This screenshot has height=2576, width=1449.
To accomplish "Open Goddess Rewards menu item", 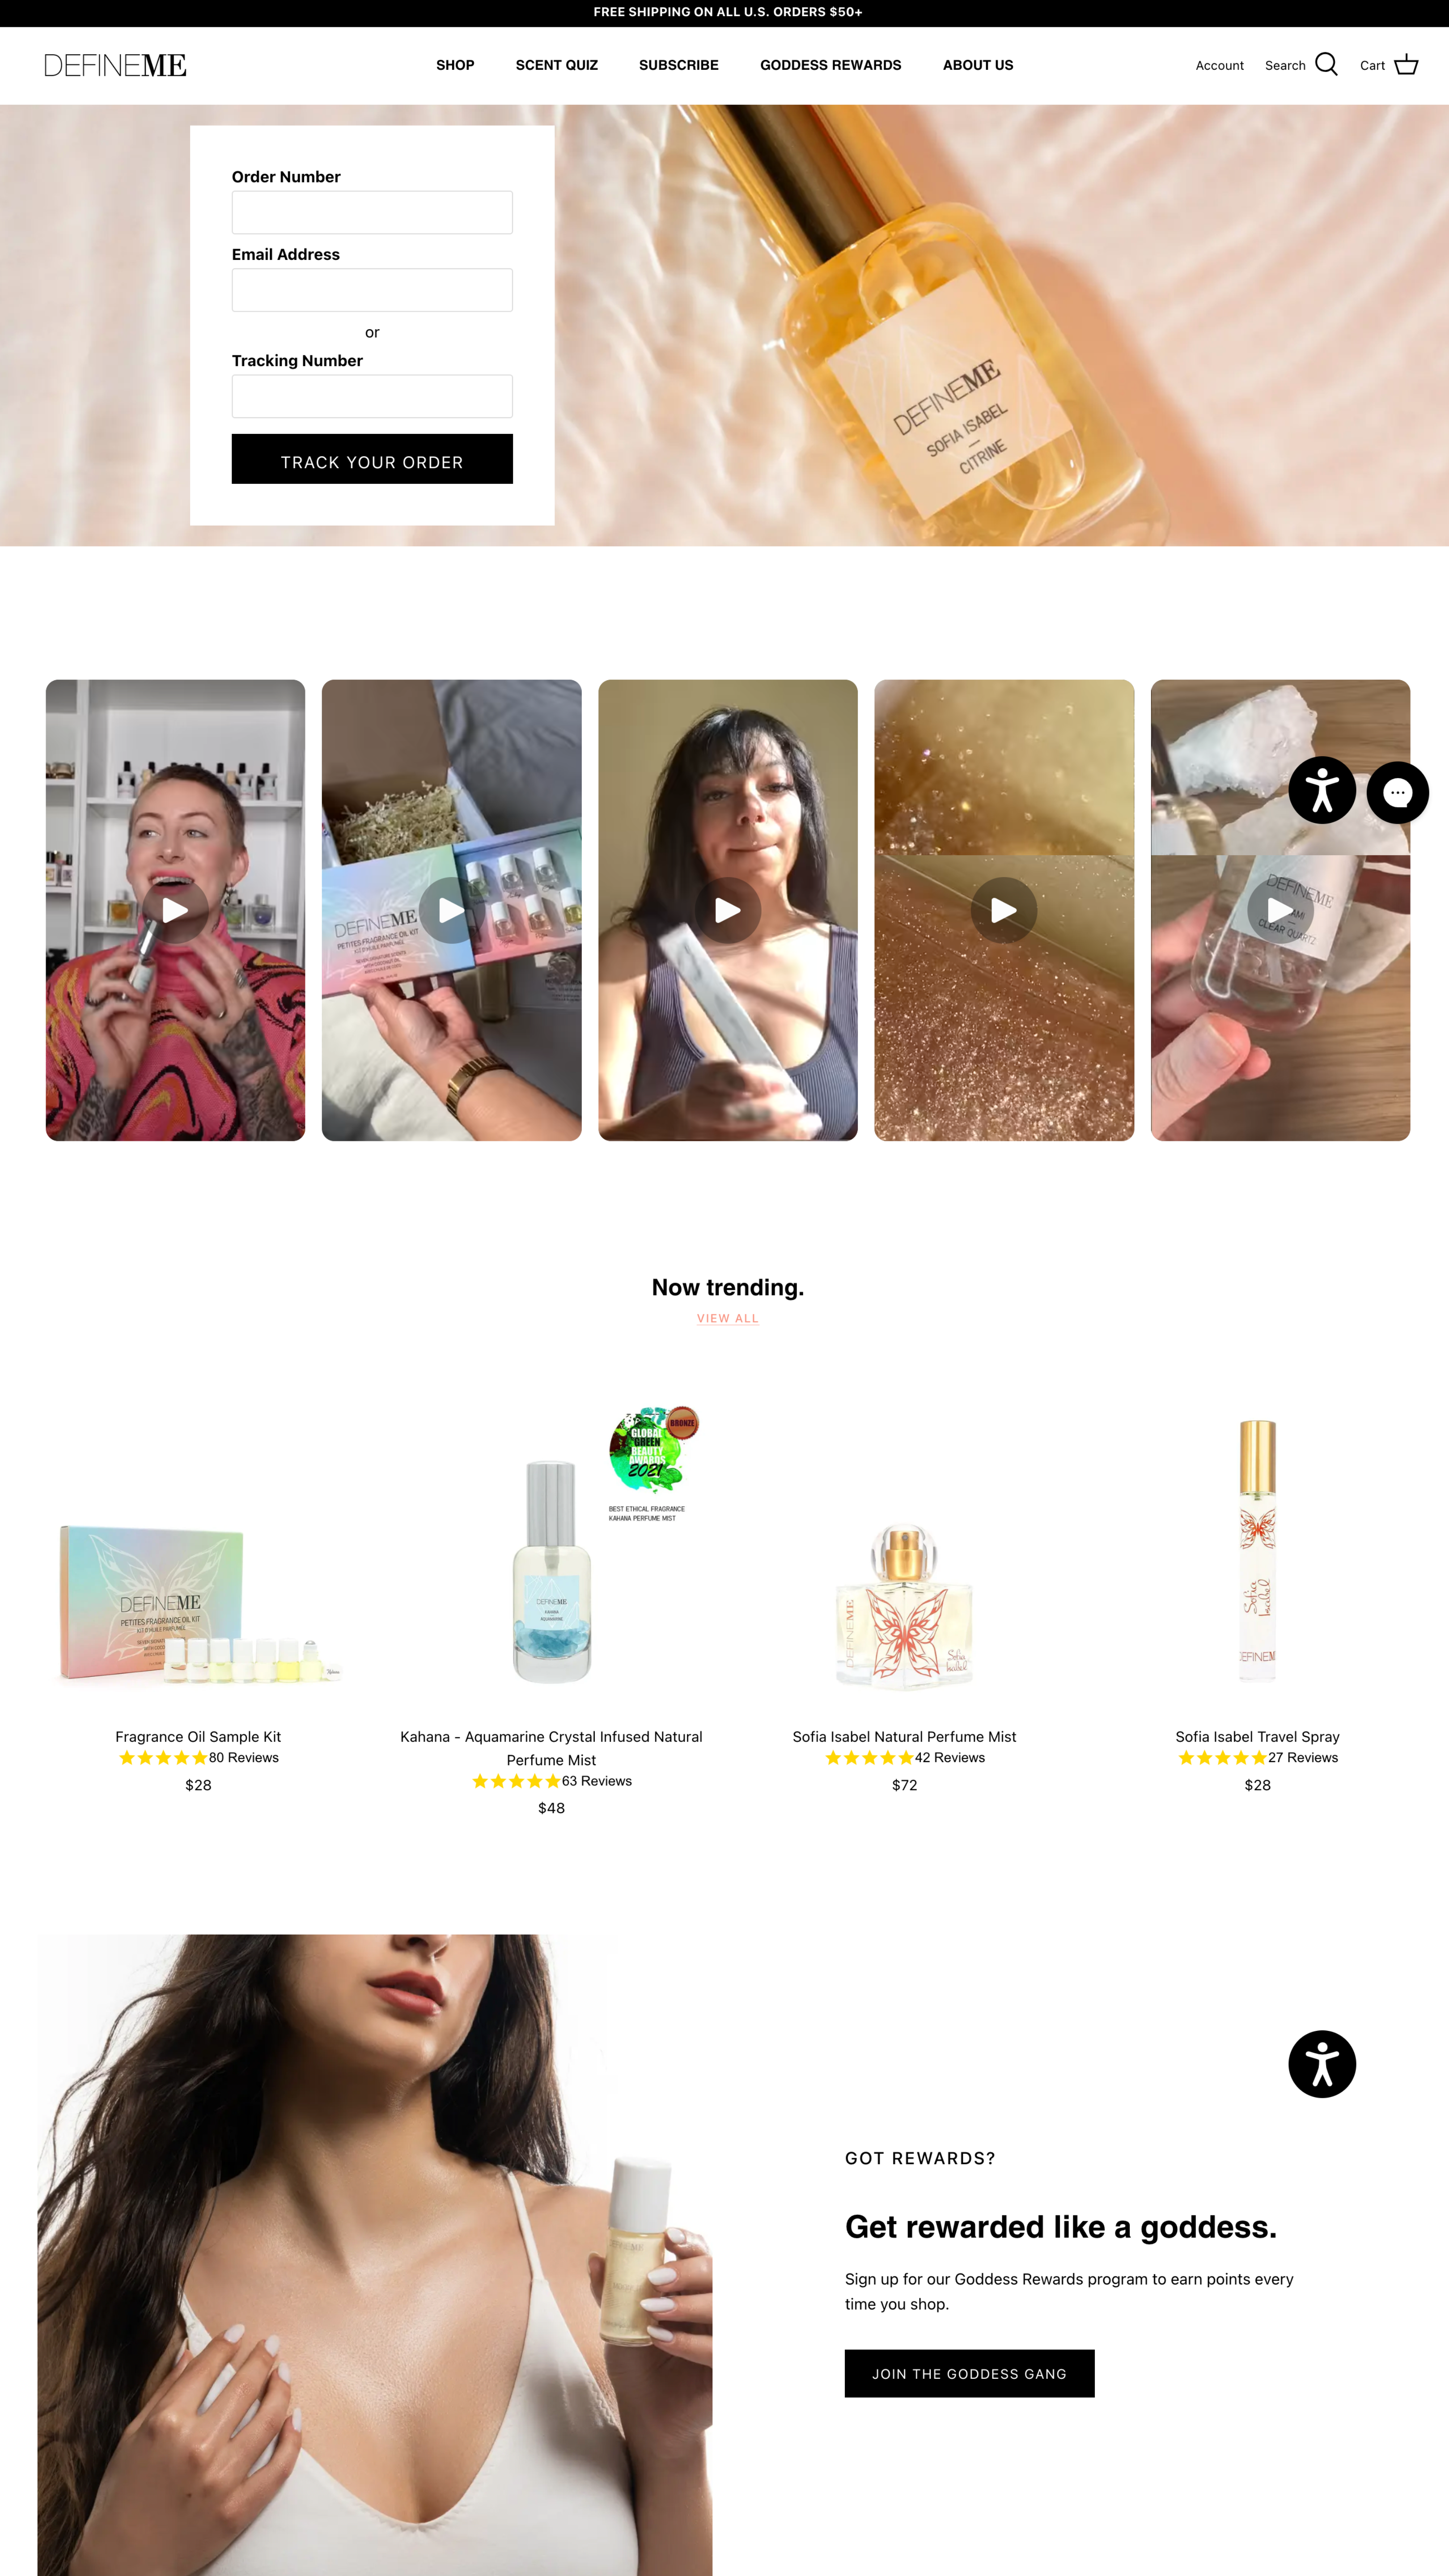I will pos(830,65).
